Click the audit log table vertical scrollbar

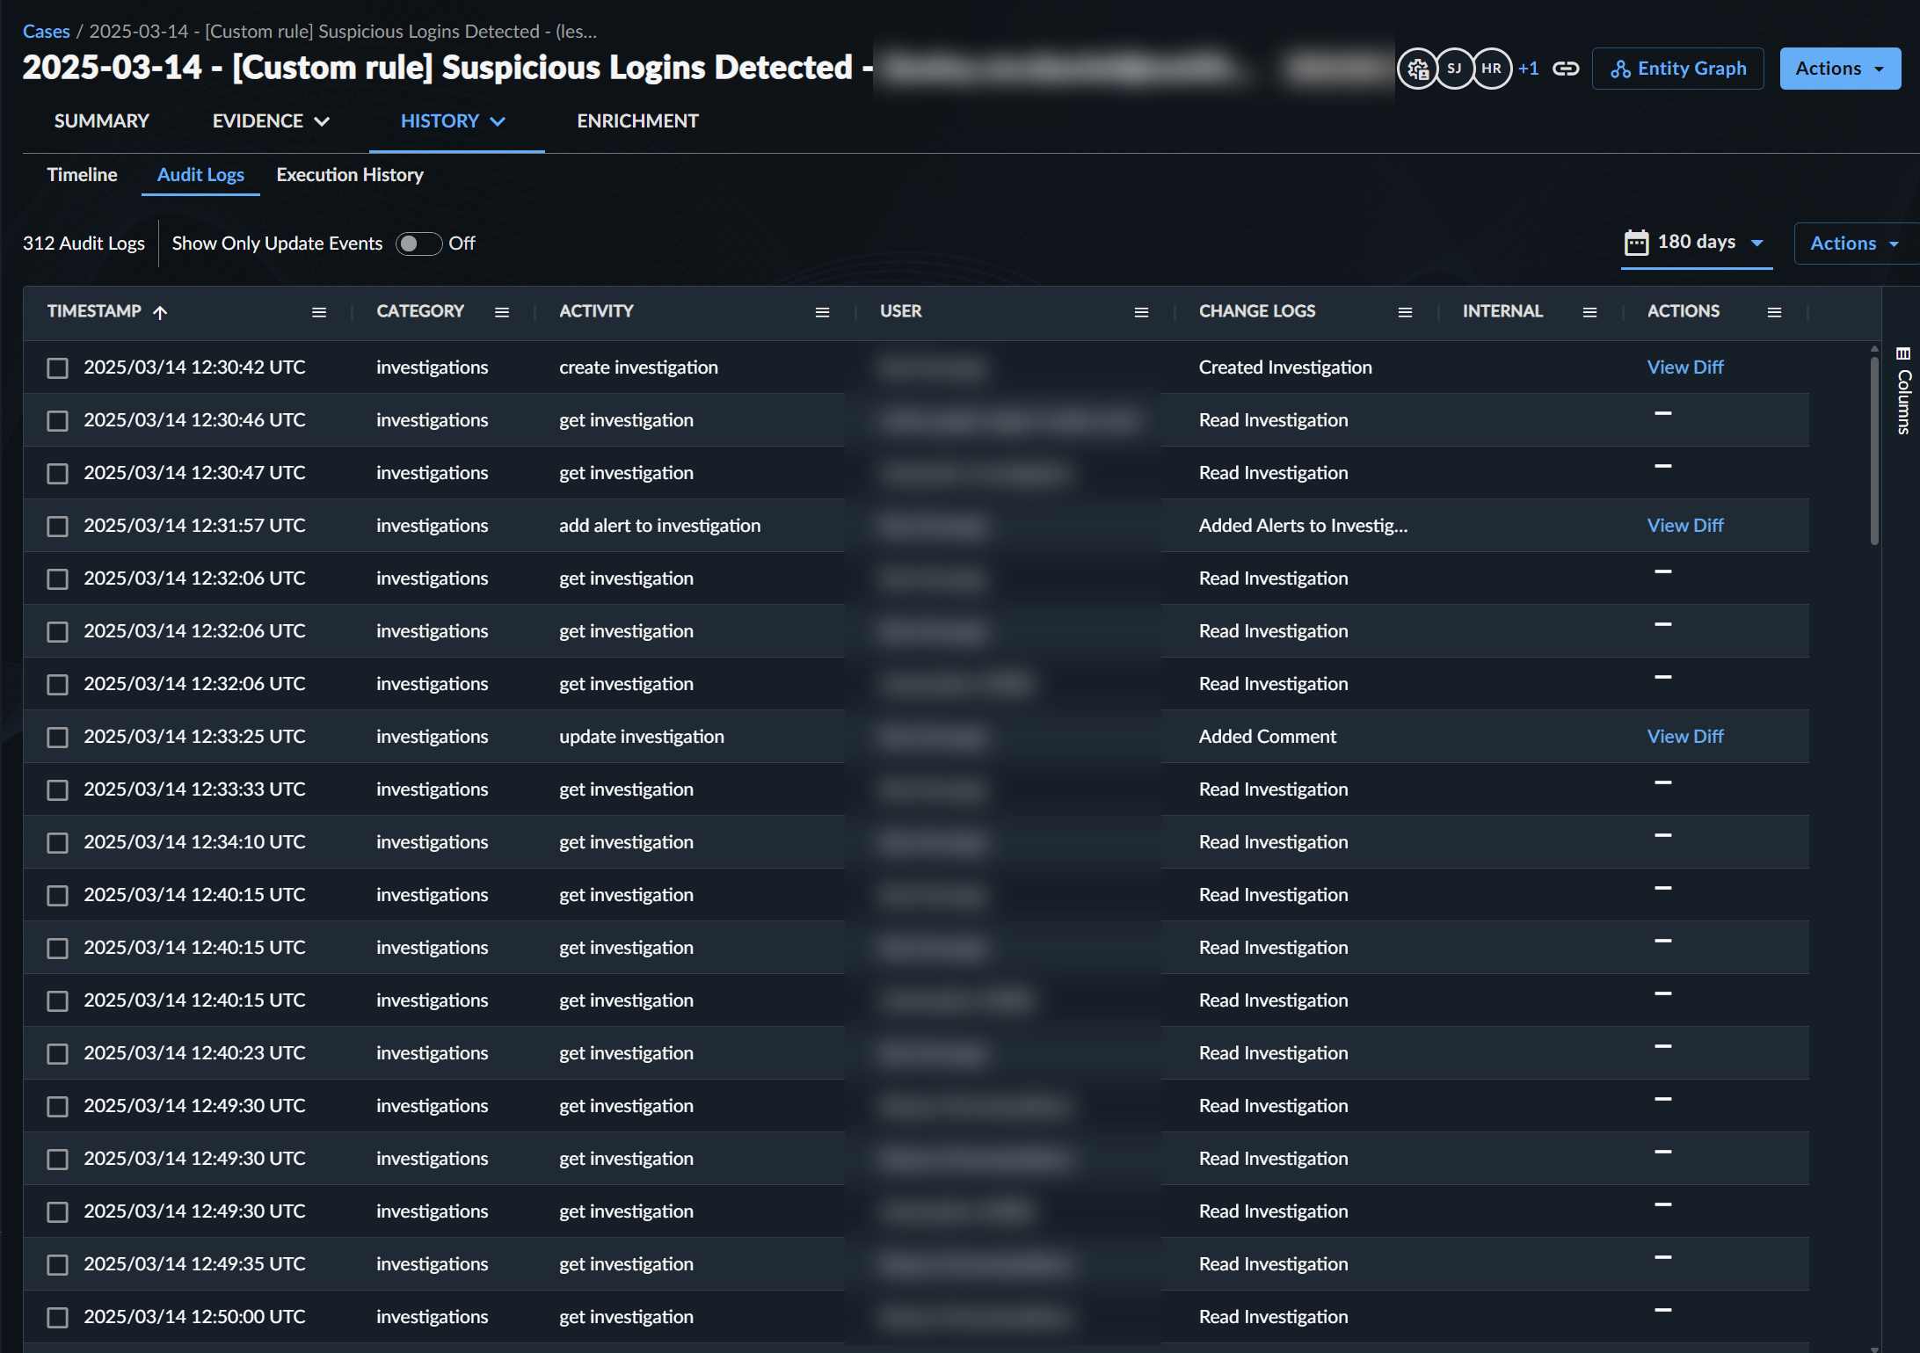tap(1873, 448)
